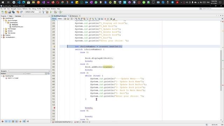Viewport: 224px width, 126px height.
Task: Toggle Show Static Members filter in Navigator
Action: click(x=9, y=121)
